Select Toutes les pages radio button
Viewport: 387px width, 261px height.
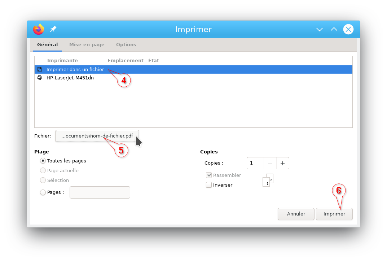pyautogui.click(x=43, y=161)
